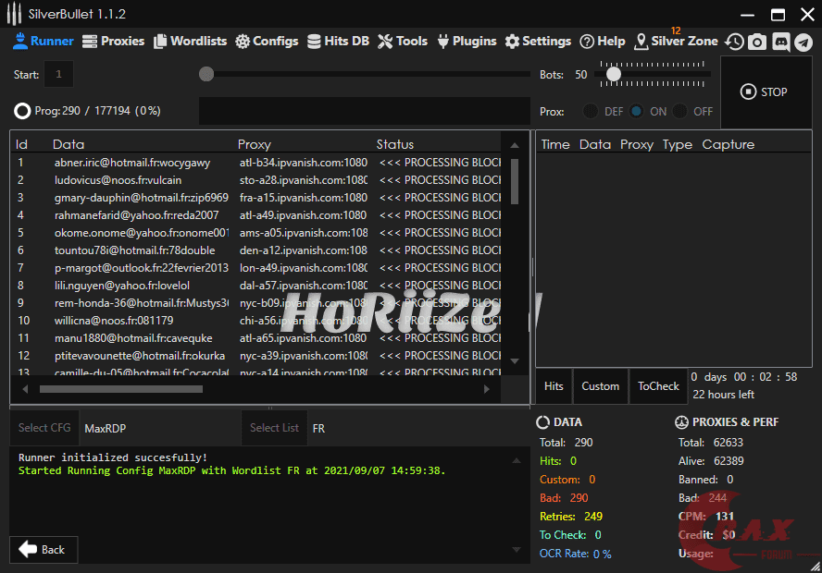Click the Bots slider handle
The width and height of the screenshot is (822, 573).
point(613,74)
